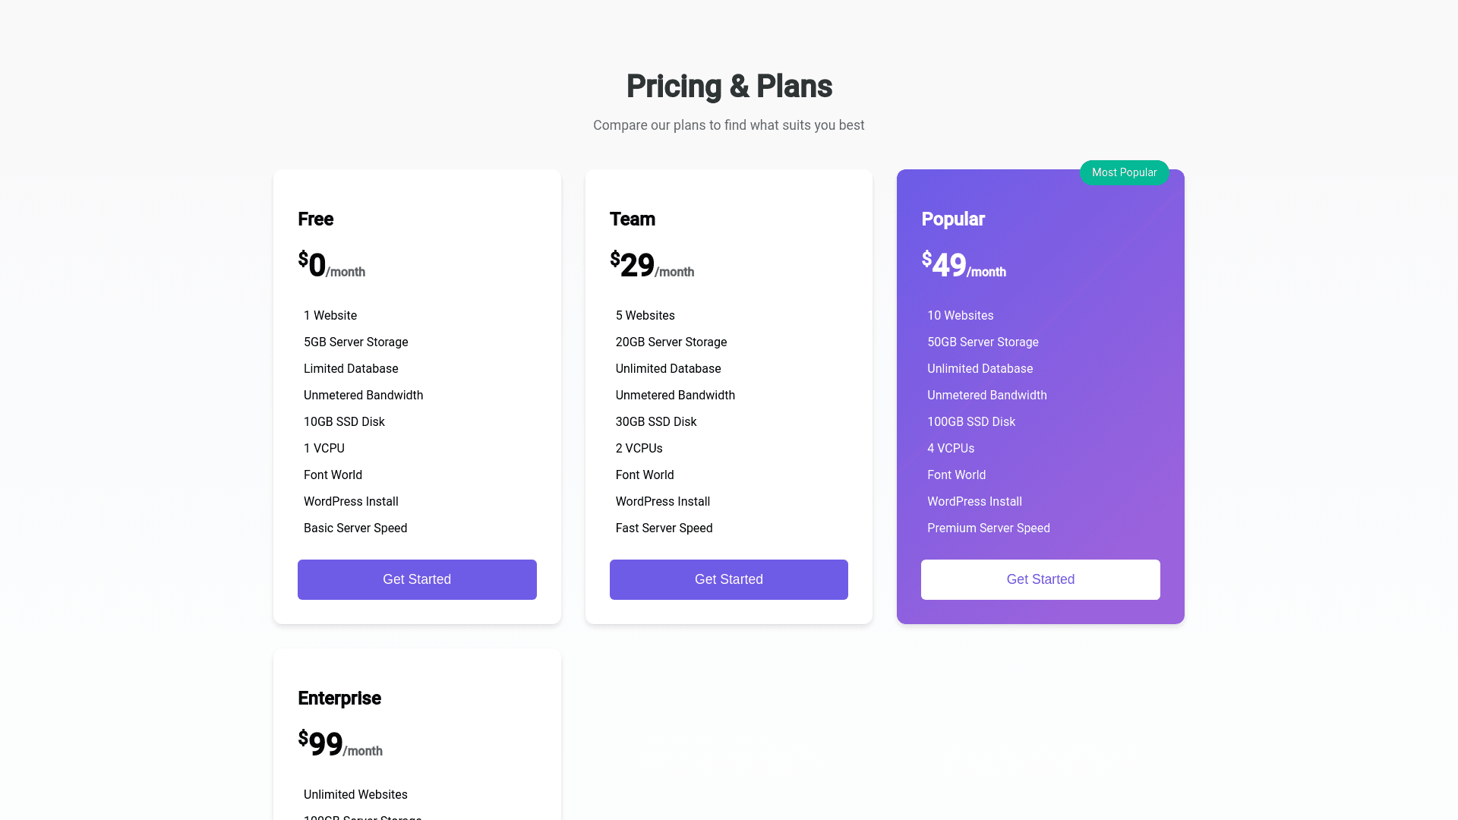Click Get Started on the Team plan
The image size is (1458, 820).
click(x=728, y=579)
